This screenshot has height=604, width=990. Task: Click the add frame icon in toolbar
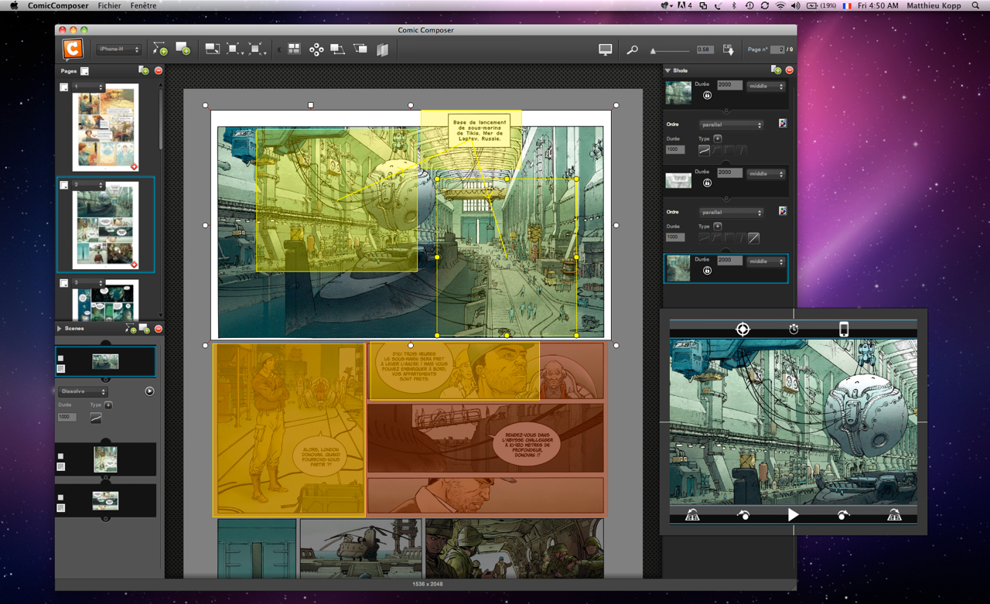coord(183,49)
